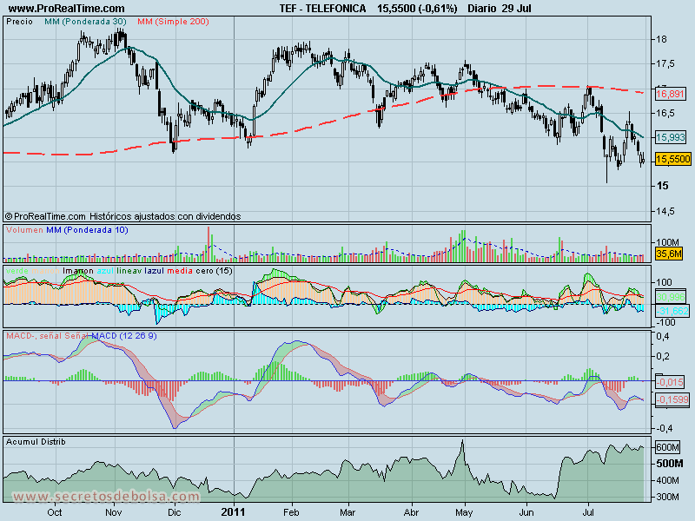Viewport: 695px width, 521px height.
Task: Click the 16,5 price axis label
Action: pos(665,113)
